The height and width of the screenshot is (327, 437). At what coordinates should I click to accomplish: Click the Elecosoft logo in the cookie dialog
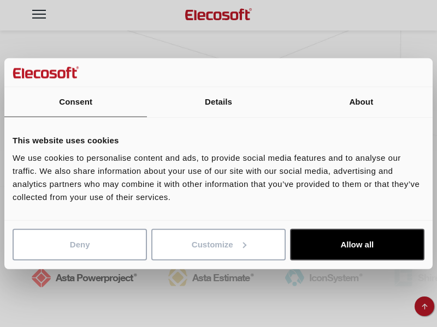[x=46, y=72]
